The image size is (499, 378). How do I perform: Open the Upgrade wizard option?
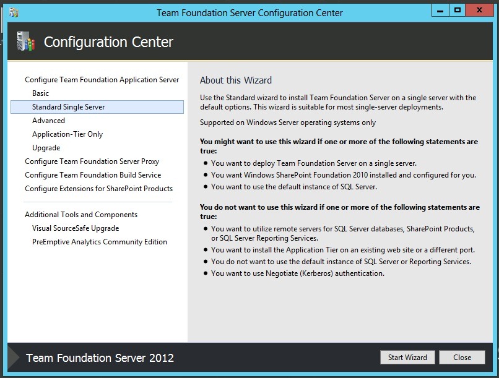coord(46,148)
